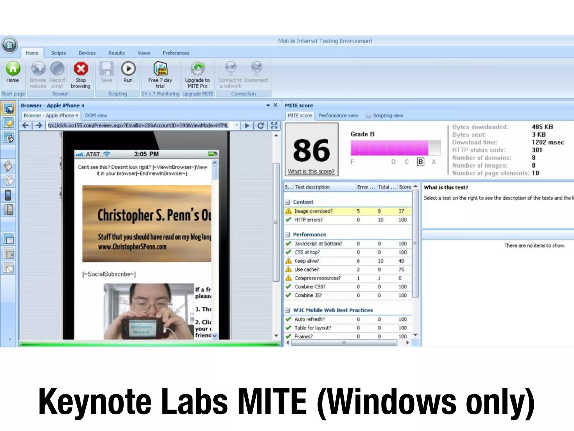The image size is (574, 431).
Task: Sort by the Test description column header
Action: point(325,187)
